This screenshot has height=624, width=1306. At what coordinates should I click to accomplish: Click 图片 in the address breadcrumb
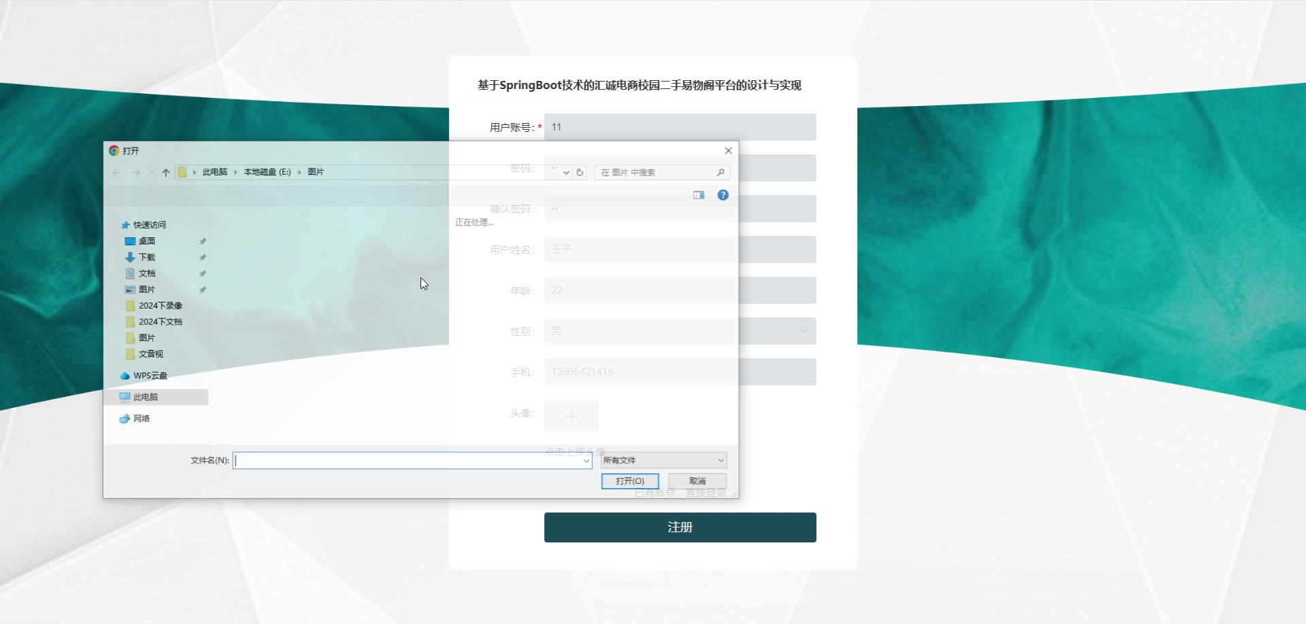pyautogui.click(x=316, y=172)
